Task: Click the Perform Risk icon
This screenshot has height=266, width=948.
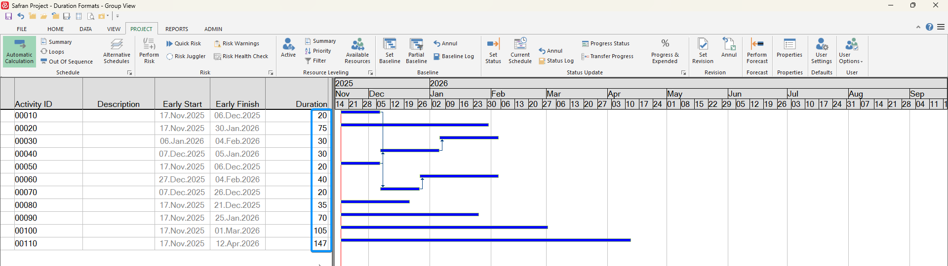Action: click(x=149, y=51)
